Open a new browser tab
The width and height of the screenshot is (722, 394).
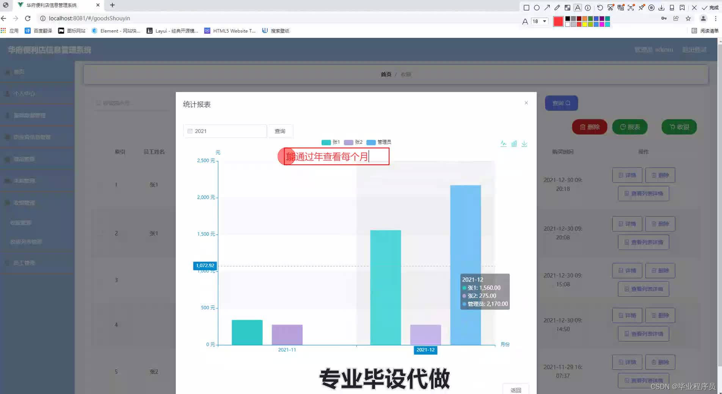[x=112, y=5]
